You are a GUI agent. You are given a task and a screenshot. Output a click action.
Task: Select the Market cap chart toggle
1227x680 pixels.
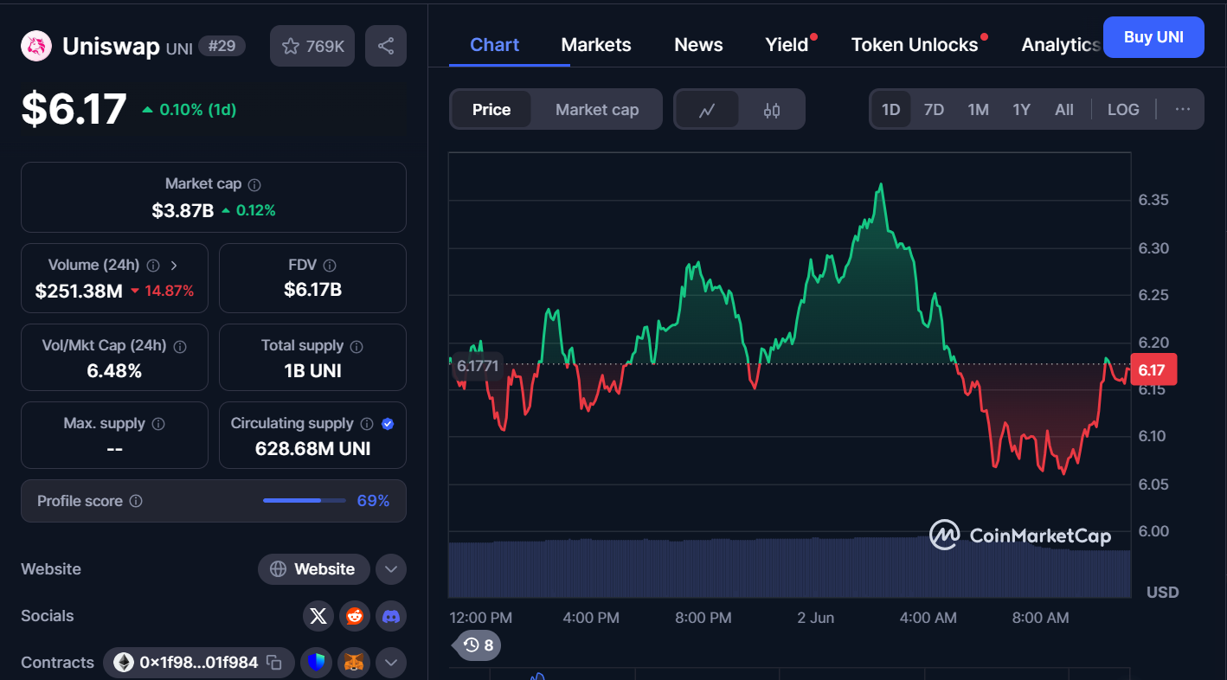597,110
